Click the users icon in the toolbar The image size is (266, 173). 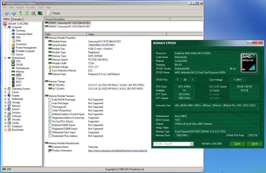(33, 13)
